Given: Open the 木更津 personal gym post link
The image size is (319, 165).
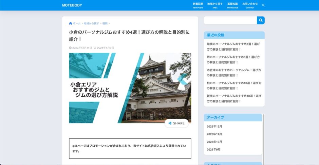Looking at the screenshot, I should click(233, 72).
